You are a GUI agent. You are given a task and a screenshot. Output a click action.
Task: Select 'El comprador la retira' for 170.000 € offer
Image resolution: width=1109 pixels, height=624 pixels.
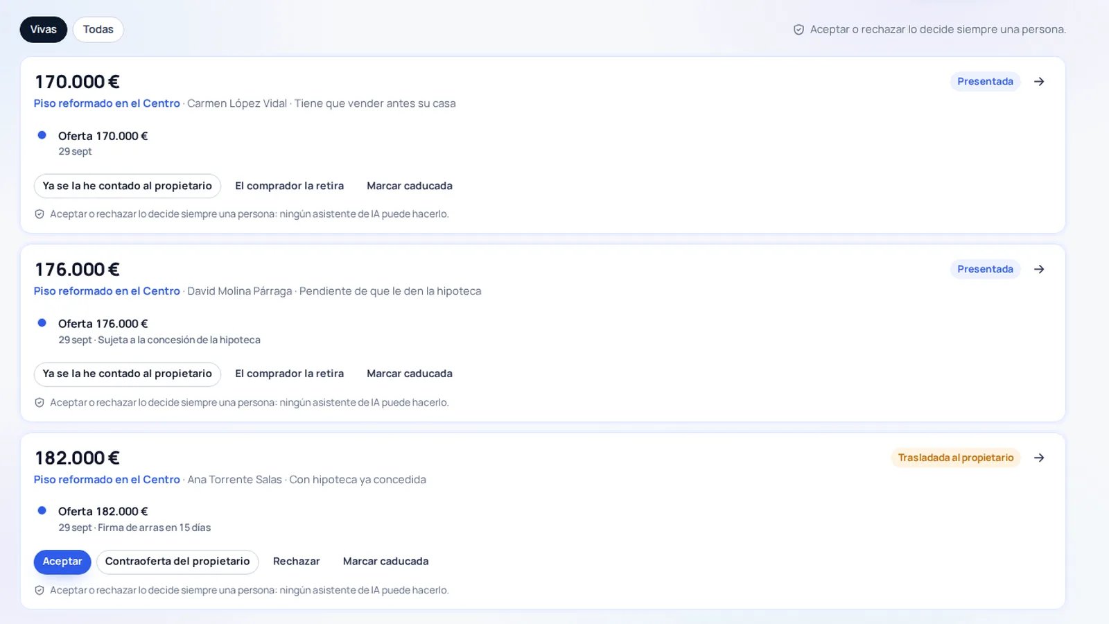coord(290,186)
